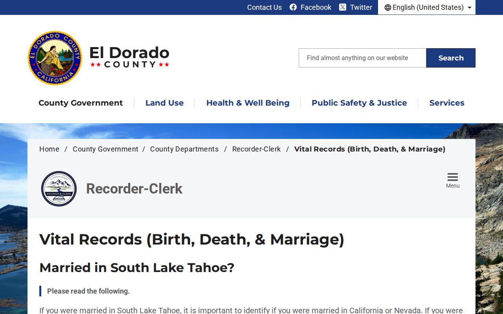Click the El Dorado County seal logo

55,58
